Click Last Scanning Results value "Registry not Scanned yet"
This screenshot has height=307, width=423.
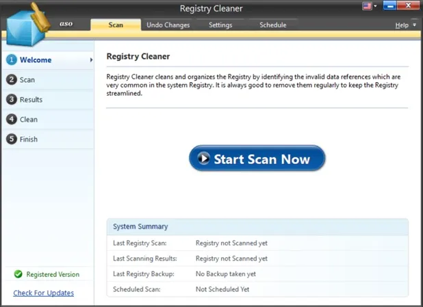[x=231, y=258]
